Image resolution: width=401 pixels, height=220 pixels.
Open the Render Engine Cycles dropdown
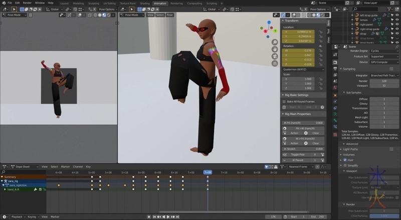[384, 51]
